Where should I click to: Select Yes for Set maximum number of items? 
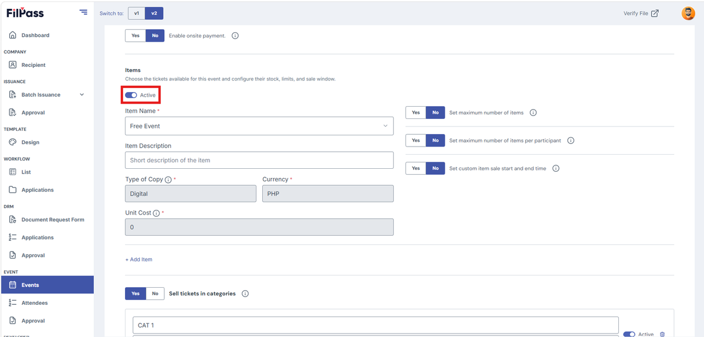[x=416, y=113]
